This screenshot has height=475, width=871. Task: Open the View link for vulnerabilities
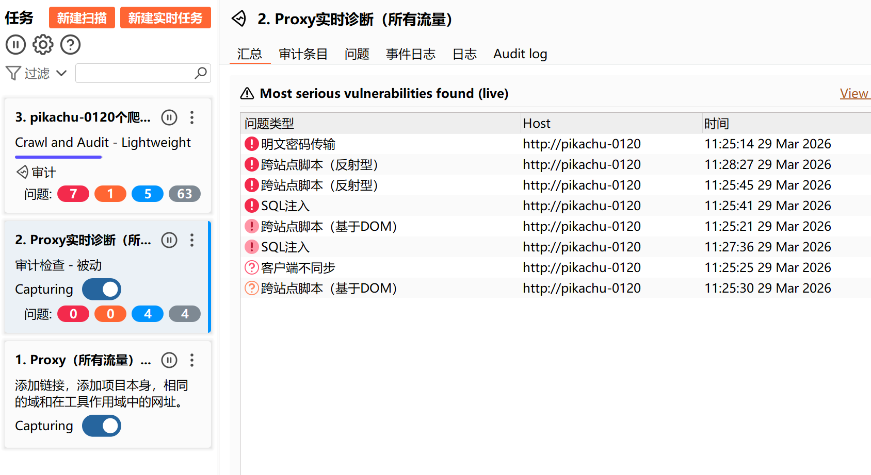pos(854,94)
